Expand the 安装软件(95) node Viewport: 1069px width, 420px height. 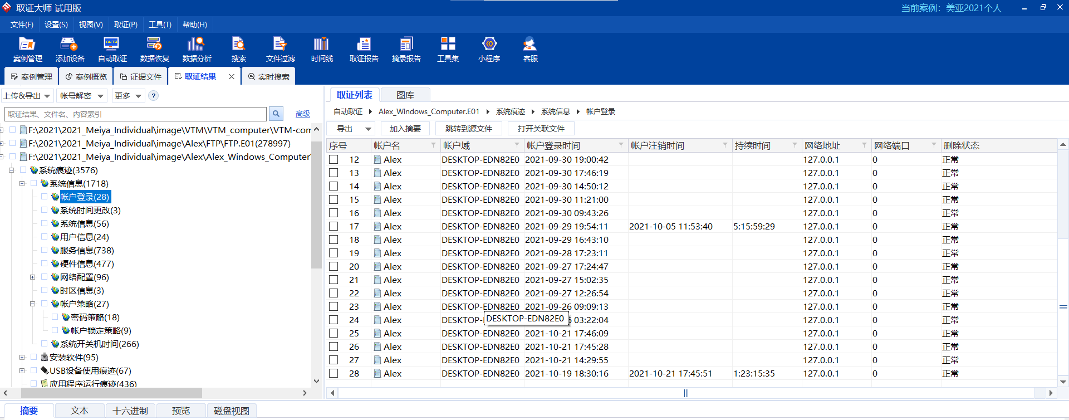pos(22,357)
